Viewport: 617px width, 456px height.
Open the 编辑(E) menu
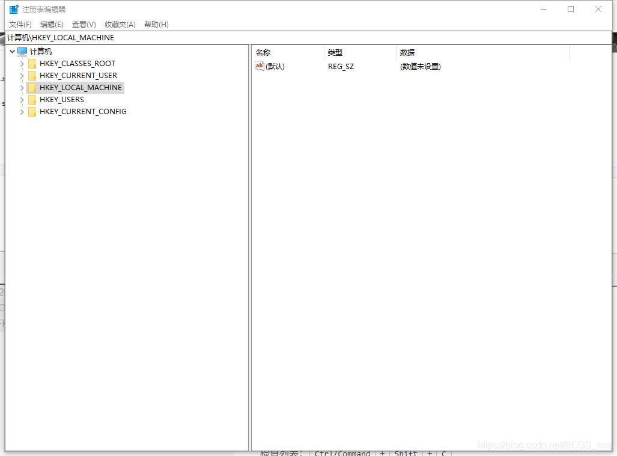click(x=52, y=25)
